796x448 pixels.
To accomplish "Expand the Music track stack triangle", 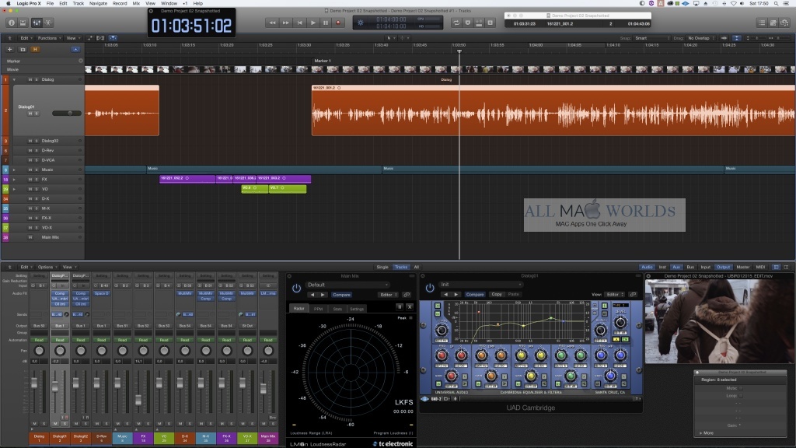I will (x=14, y=170).
